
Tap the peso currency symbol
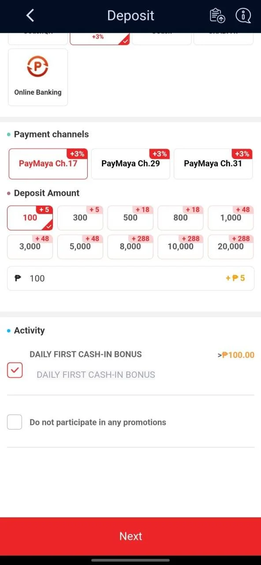click(18, 279)
